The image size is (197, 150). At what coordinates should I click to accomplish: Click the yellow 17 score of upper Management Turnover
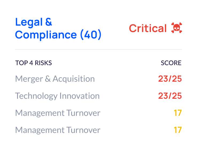[x=178, y=113]
